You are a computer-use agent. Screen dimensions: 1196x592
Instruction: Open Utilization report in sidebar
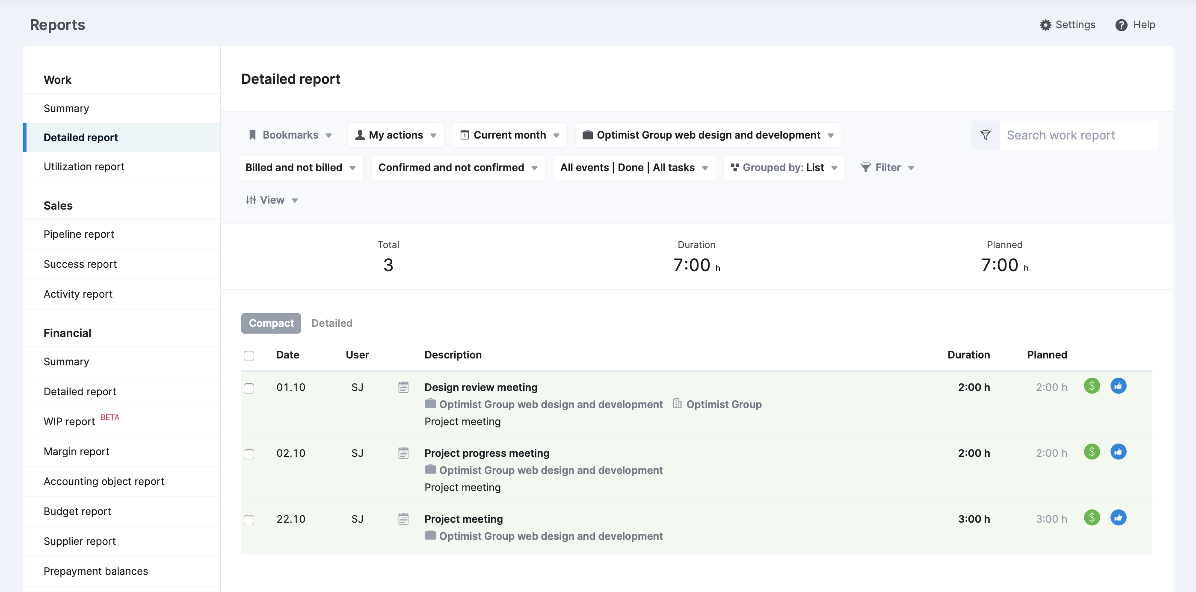click(x=121, y=167)
